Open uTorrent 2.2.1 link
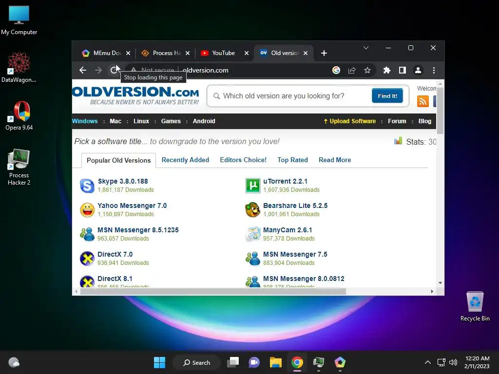The width and height of the screenshot is (499, 374). pyautogui.click(x=285, y=181)
